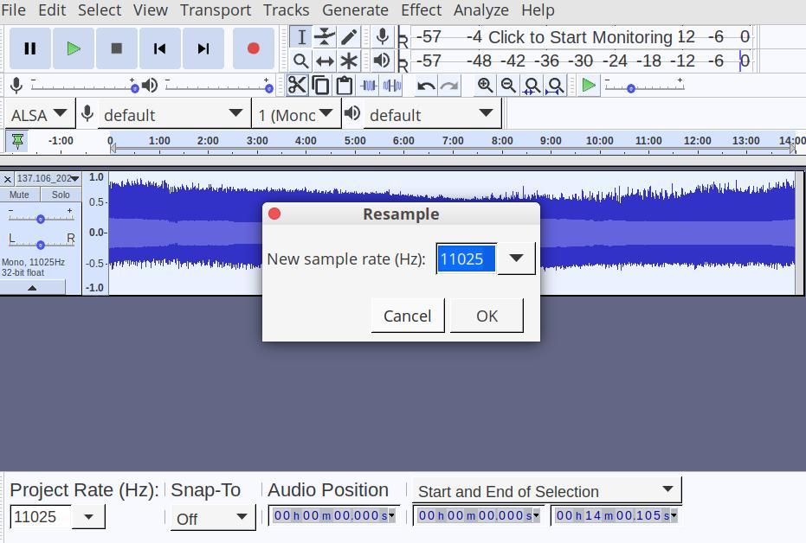Screen dimensions: 806x543
Task: Select the Multi-tool
Action: click(350, 61)
